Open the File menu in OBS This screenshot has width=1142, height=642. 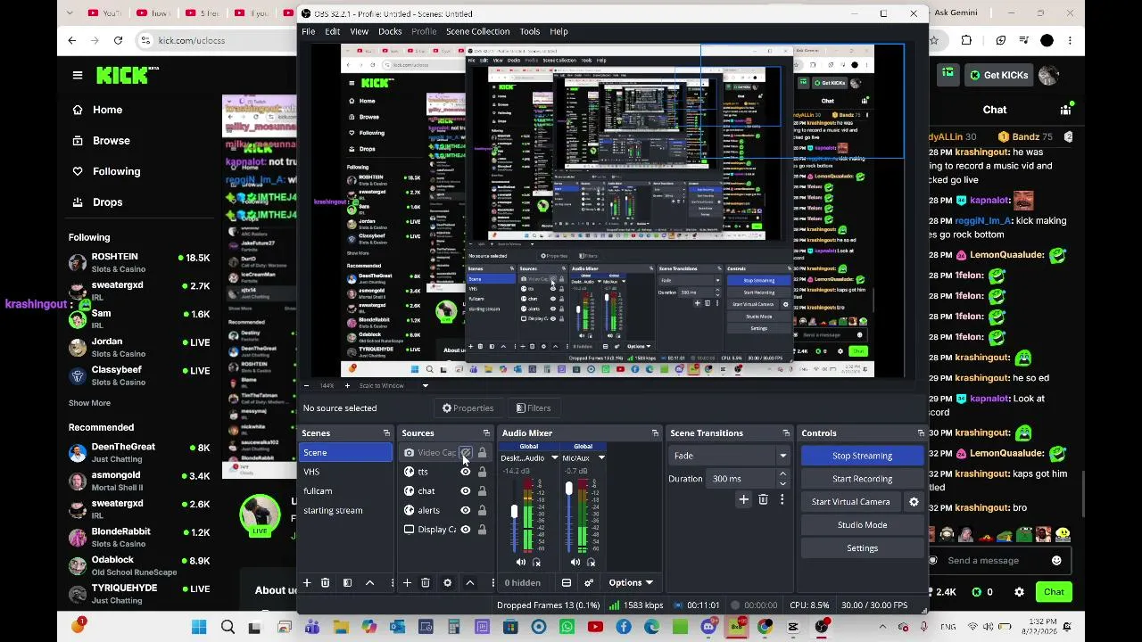tap(308, 31)
